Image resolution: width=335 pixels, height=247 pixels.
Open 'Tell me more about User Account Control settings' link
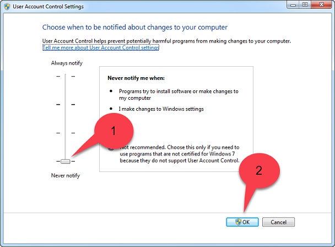click(101, 47)
